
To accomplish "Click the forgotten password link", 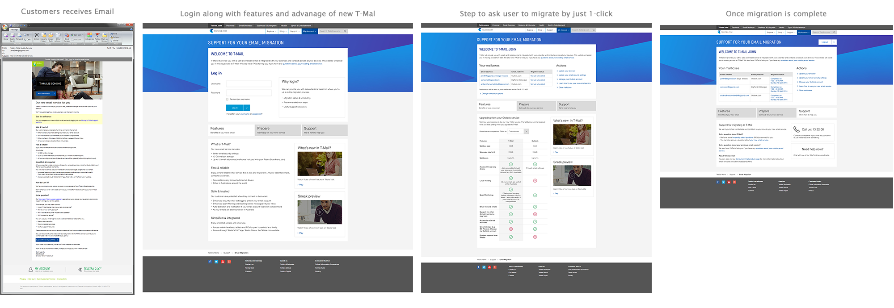I will (257, 114).
